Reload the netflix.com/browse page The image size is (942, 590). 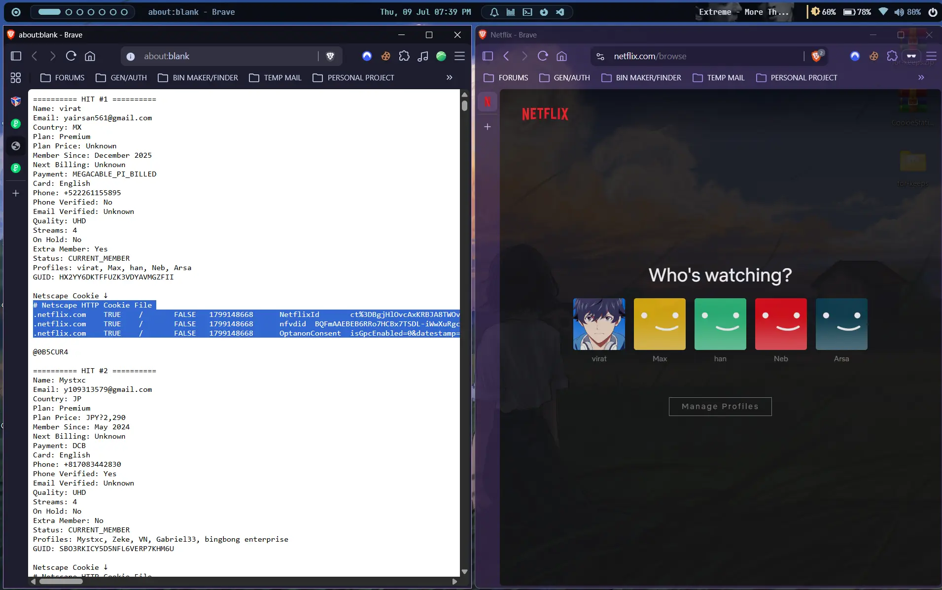[x=543, y=56]
